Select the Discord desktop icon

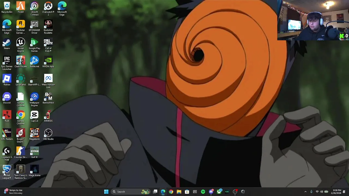[7, 99]
